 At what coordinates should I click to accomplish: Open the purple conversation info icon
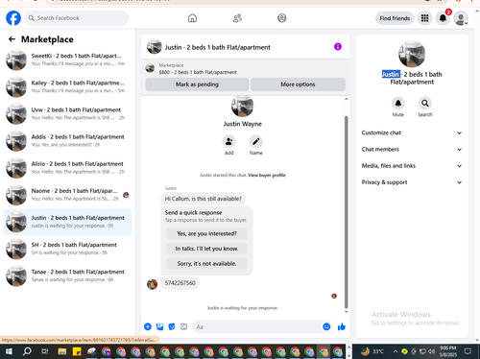[338, 47]
